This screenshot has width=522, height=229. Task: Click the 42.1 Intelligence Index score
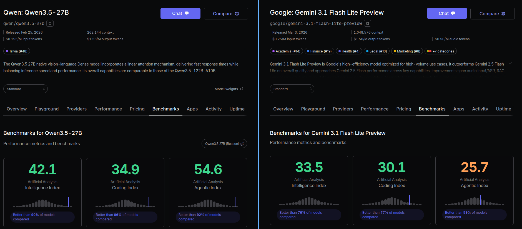click(x=42, y=169)
